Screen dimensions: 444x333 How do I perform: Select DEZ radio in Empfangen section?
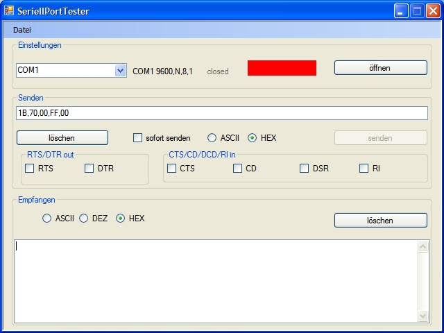83,219
